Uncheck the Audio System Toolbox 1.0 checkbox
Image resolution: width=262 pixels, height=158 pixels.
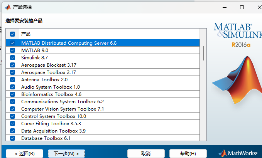pyautogui.click(x=12, y=87)
